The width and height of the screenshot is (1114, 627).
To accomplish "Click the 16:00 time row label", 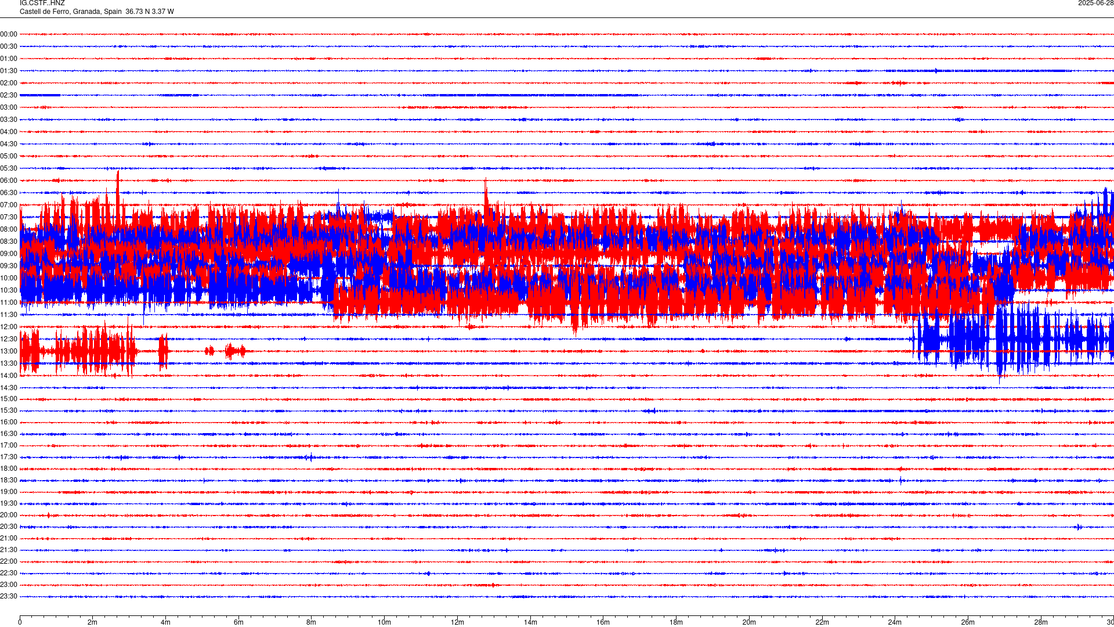I will tap(9, 422).
